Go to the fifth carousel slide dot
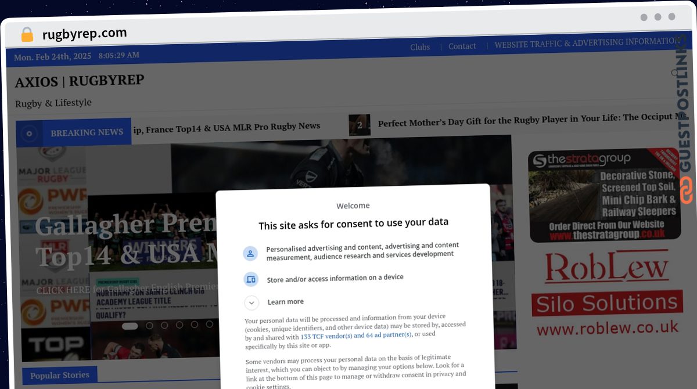This screenshot has height=389, width=697. click(x=194, y=325)
